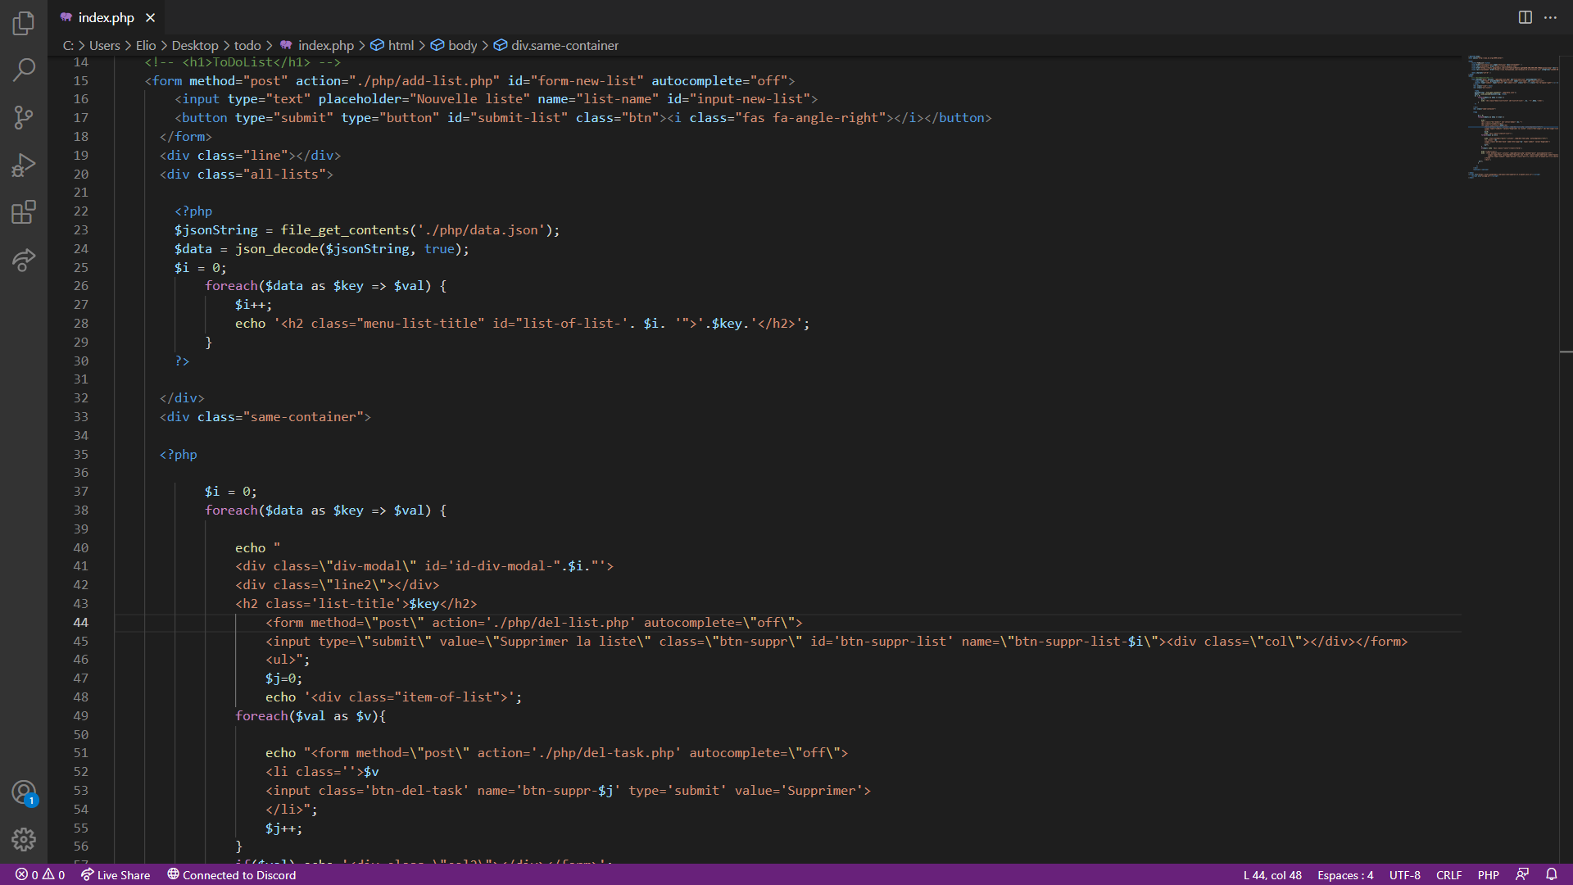Image resolution: width=1573 pixels, height=885 pixels.
Task: Click line number 44 in gutter
Action: point(80,623)
